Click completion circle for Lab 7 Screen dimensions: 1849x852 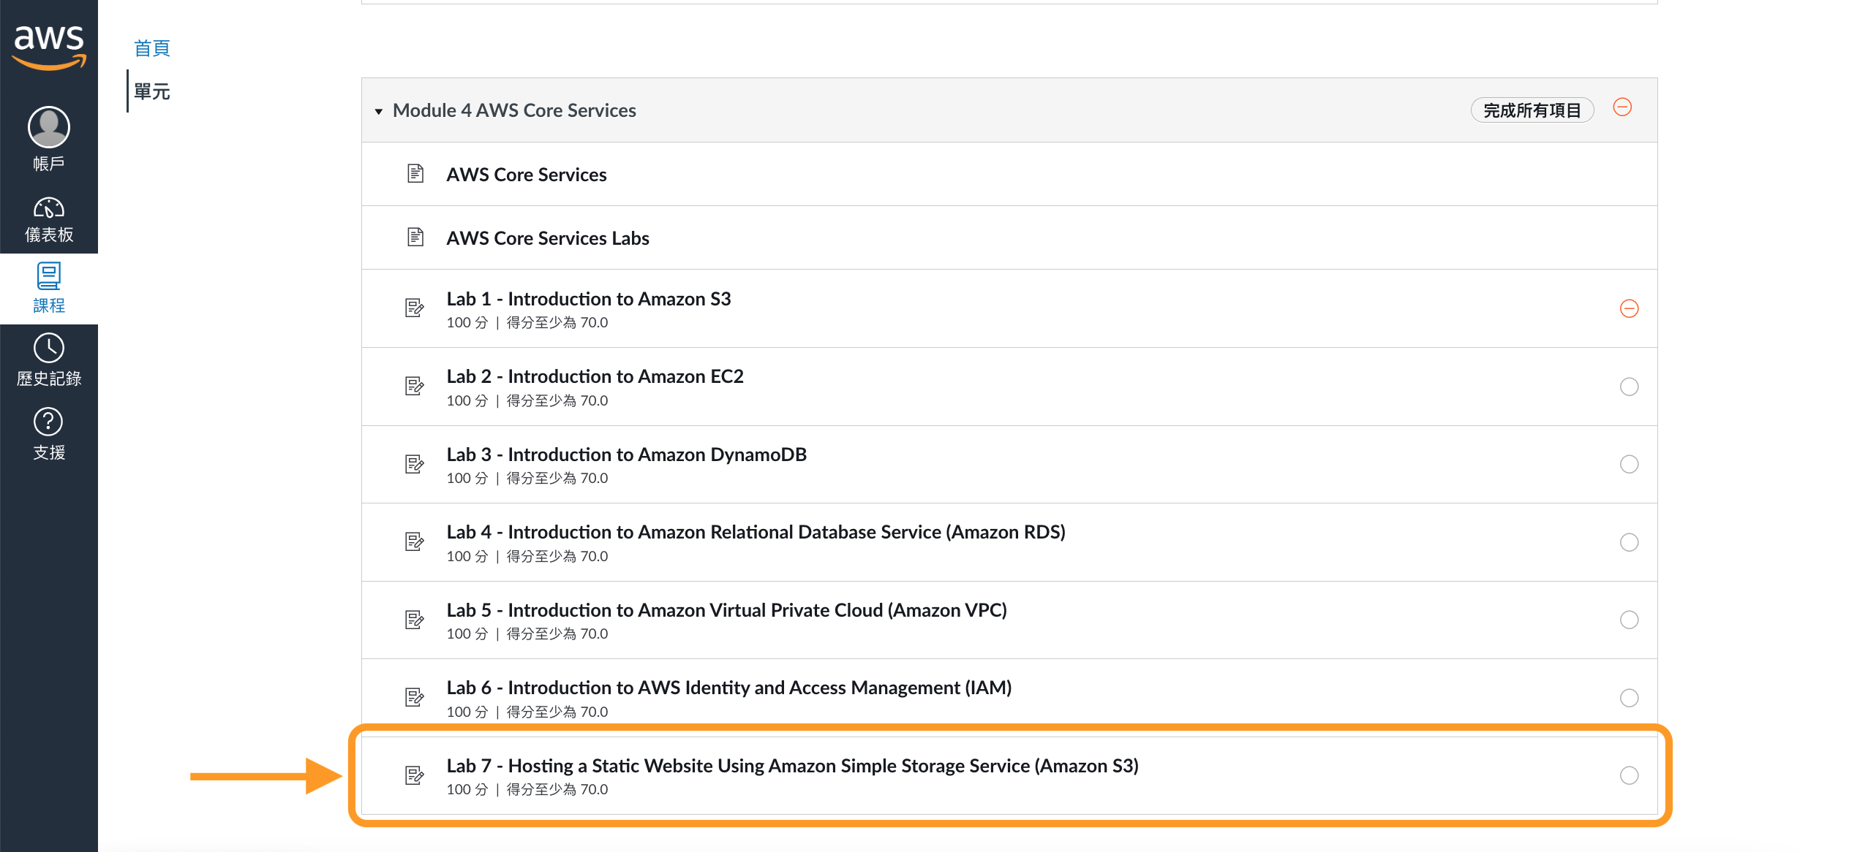(x=1629, y=775)
